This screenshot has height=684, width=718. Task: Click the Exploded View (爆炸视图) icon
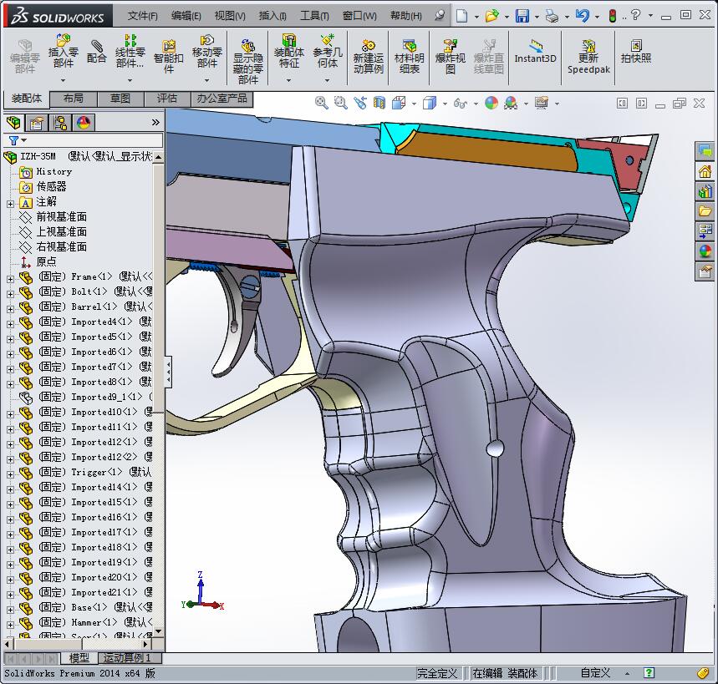[450, 52]
